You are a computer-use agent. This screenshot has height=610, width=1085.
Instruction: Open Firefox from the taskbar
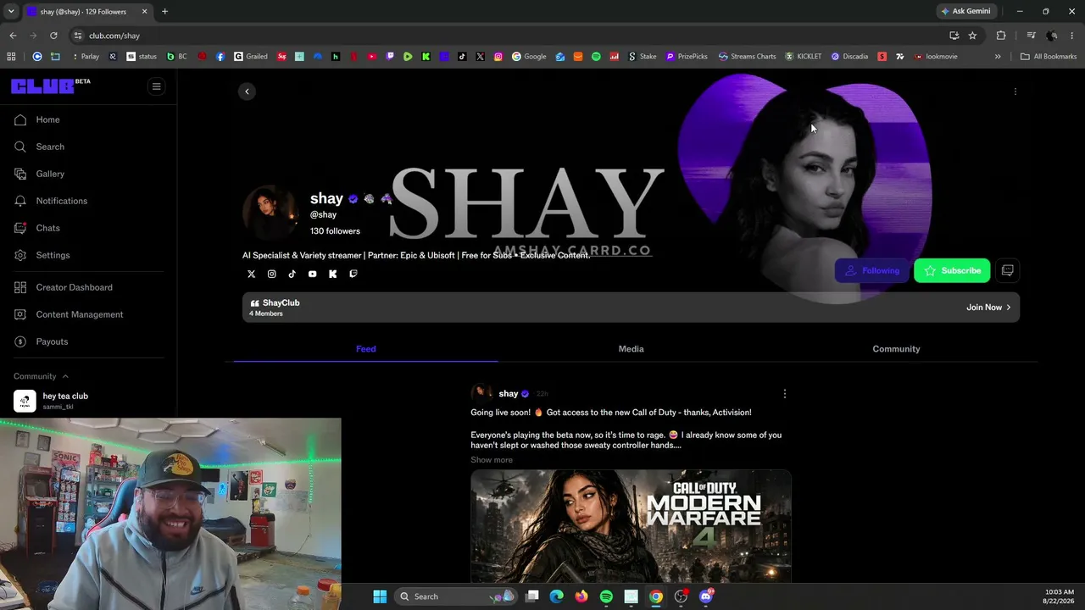581,596
